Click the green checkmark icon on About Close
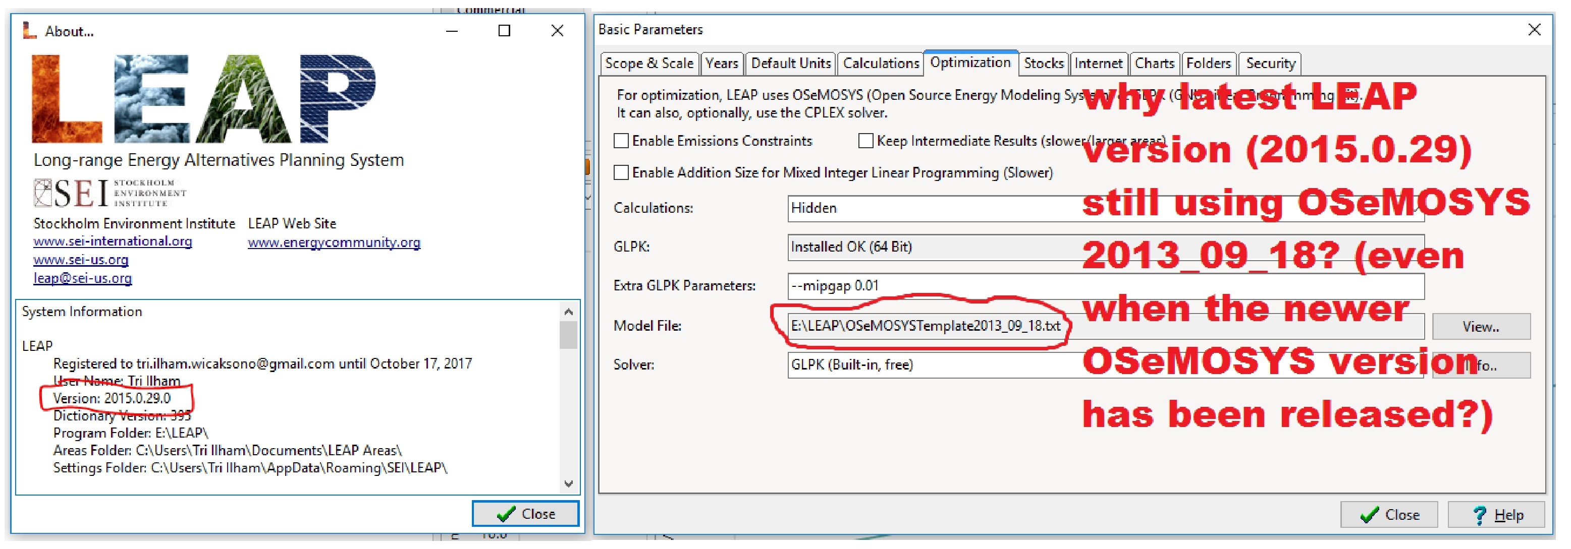The width and height of the screenshot is (1571, 549). tap(506, 514)
